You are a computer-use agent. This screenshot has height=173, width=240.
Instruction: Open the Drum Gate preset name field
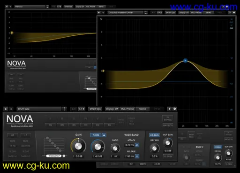[39, 109]
